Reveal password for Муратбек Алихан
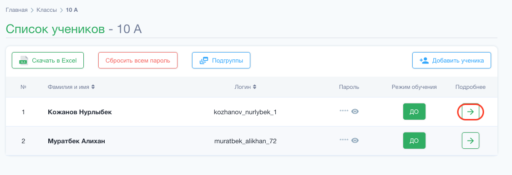Screen dimensions: 512x175 tap(355, 141)
